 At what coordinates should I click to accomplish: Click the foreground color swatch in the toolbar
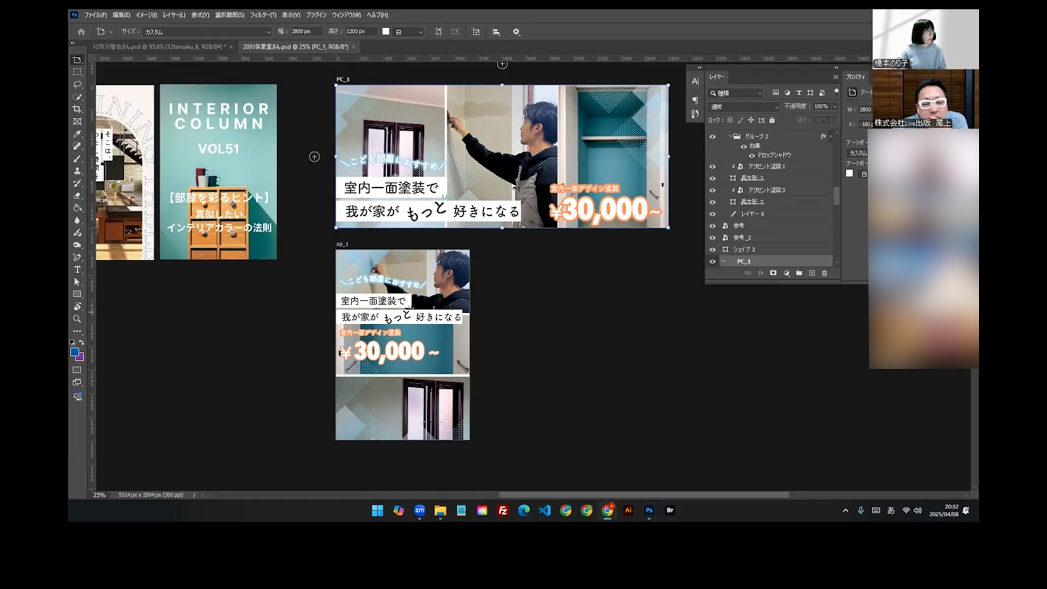[x=75, y=352]
